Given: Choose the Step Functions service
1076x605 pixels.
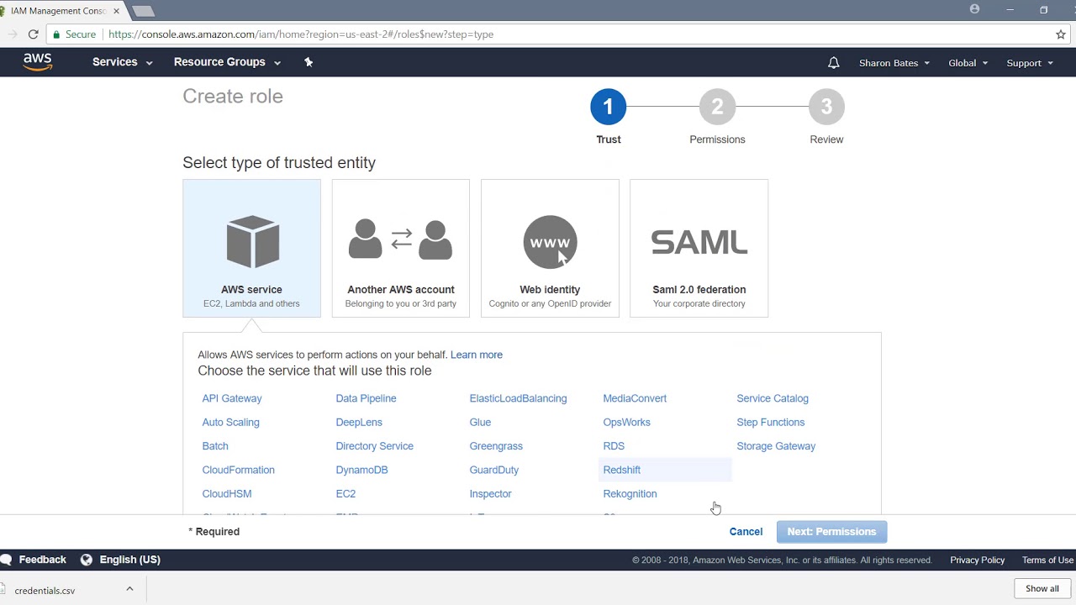Looking at the screenshot, I should [770, 423].
